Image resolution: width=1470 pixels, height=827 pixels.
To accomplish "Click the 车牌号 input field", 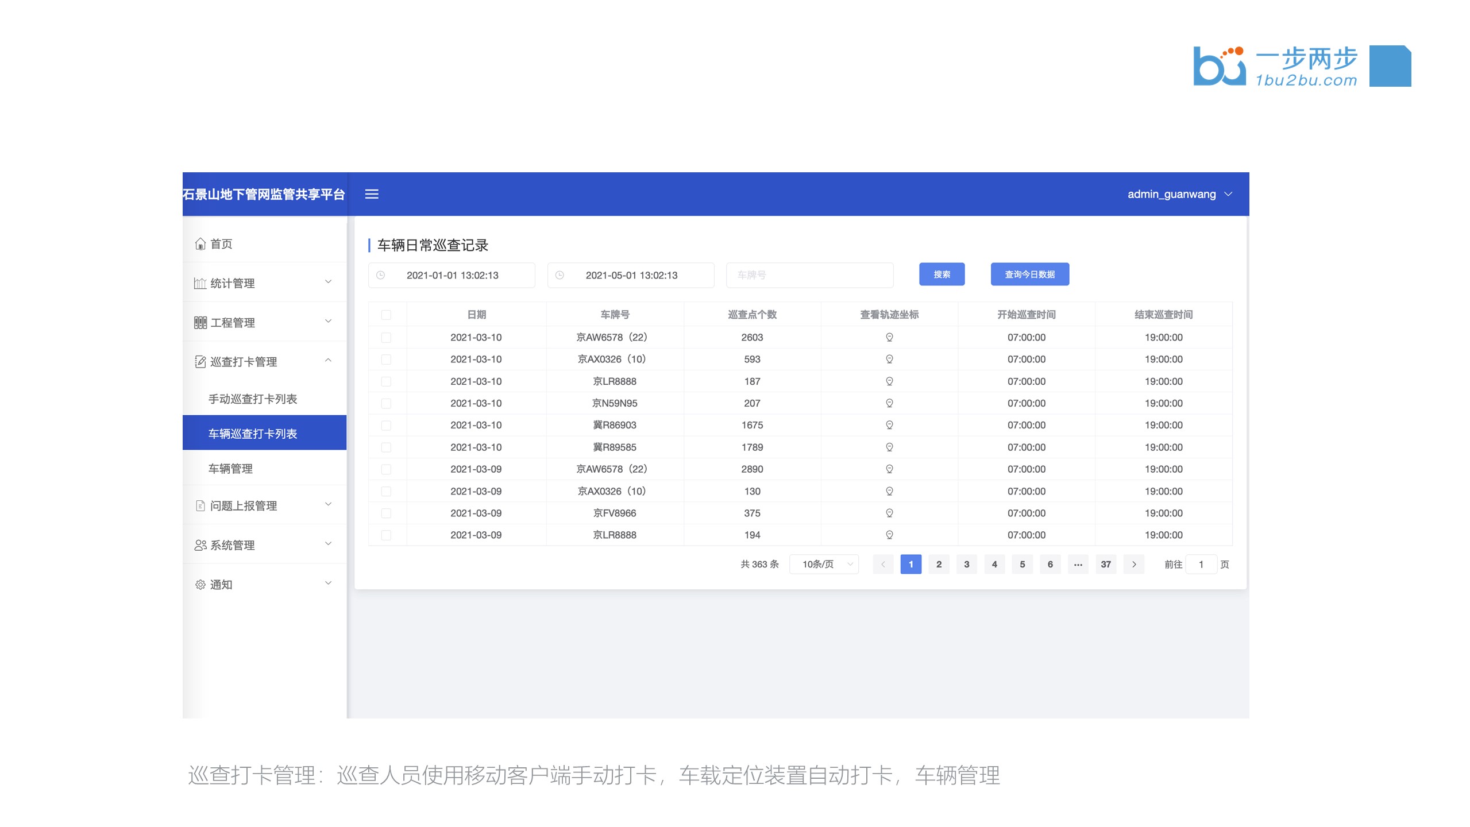I will coord(809,275).
